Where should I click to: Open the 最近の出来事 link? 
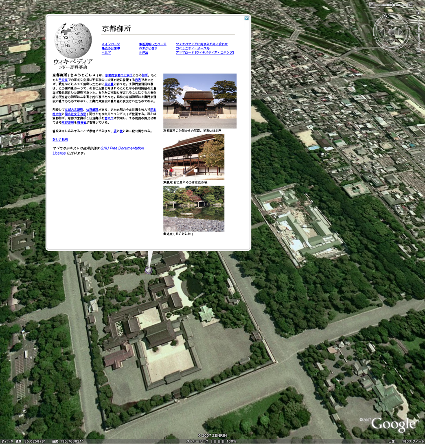pyautogui.click(x=111, y=48)
